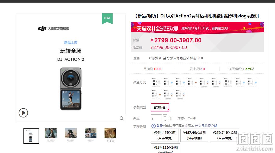Select the fourth gallery thumbnail

pos(90,135)
